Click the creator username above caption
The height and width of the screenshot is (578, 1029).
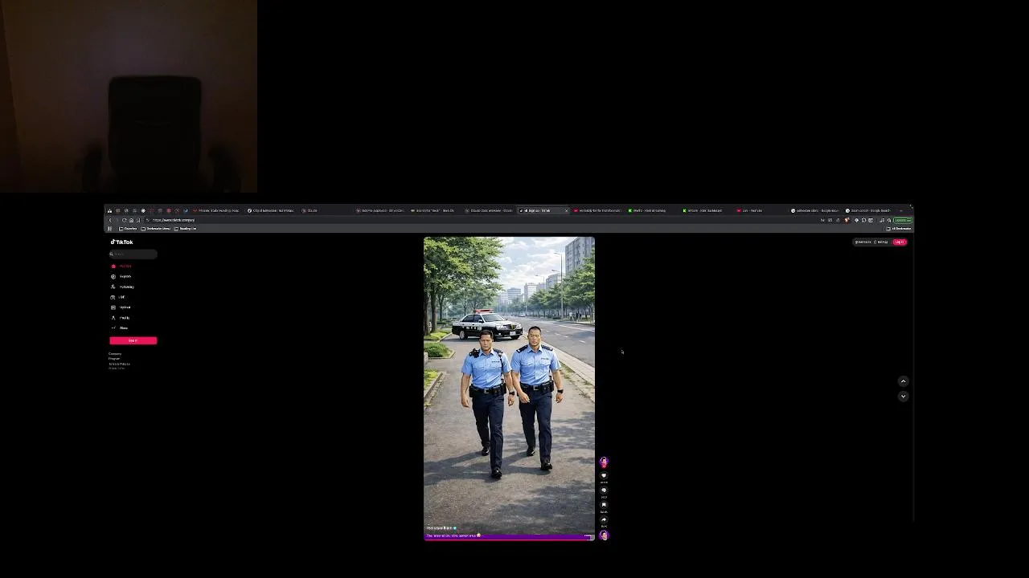click(x=439, y=528)
